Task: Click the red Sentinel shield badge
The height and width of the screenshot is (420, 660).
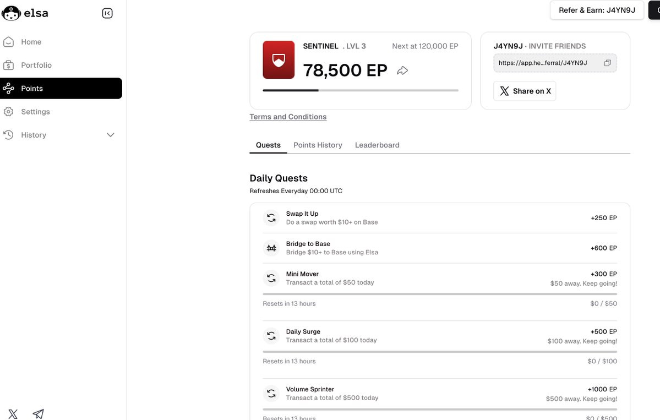Action: (279, 60)
